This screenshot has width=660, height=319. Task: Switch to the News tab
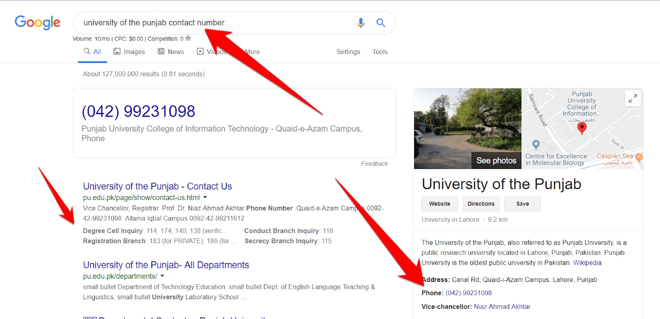171,52
